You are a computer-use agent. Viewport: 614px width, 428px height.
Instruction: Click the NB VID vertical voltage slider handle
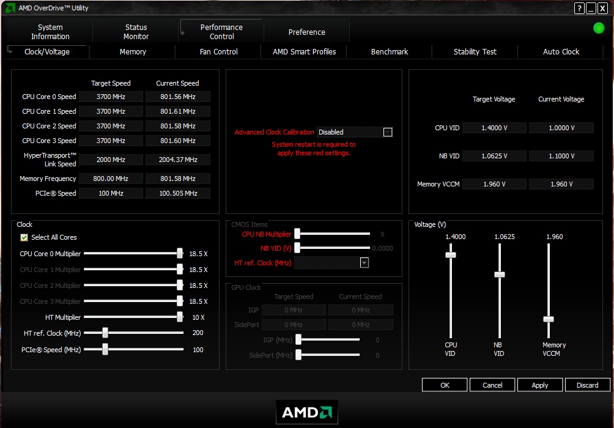click(499, 275)
